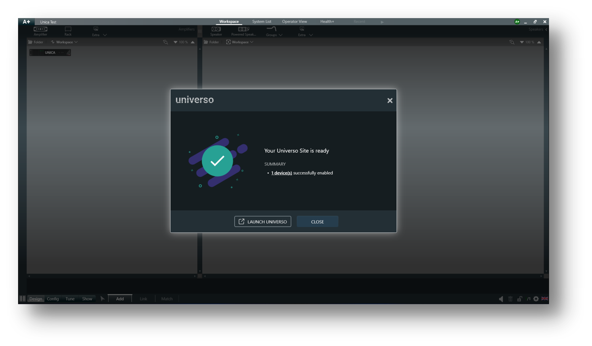Select the pointer cursor tool
This screenshot has width=592, height=346.
pos(102,299)
